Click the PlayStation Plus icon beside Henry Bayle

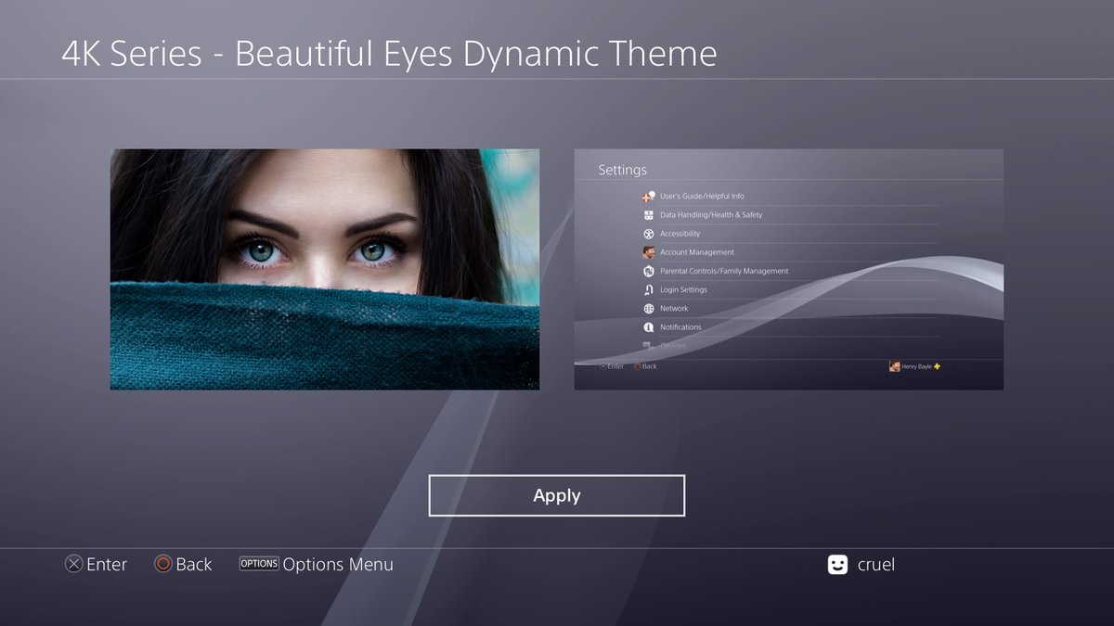939,365
